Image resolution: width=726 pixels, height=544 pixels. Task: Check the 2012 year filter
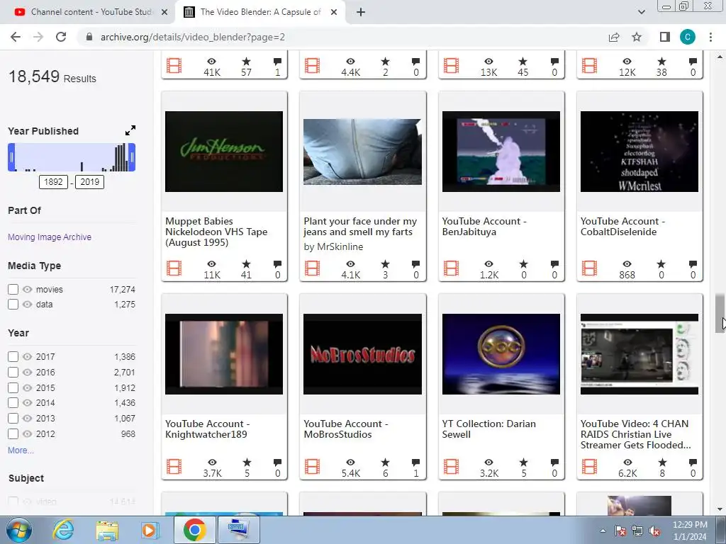click(x=13, y=434)
